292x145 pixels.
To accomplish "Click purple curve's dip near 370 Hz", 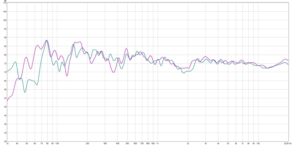I will (x=114, y=72).
